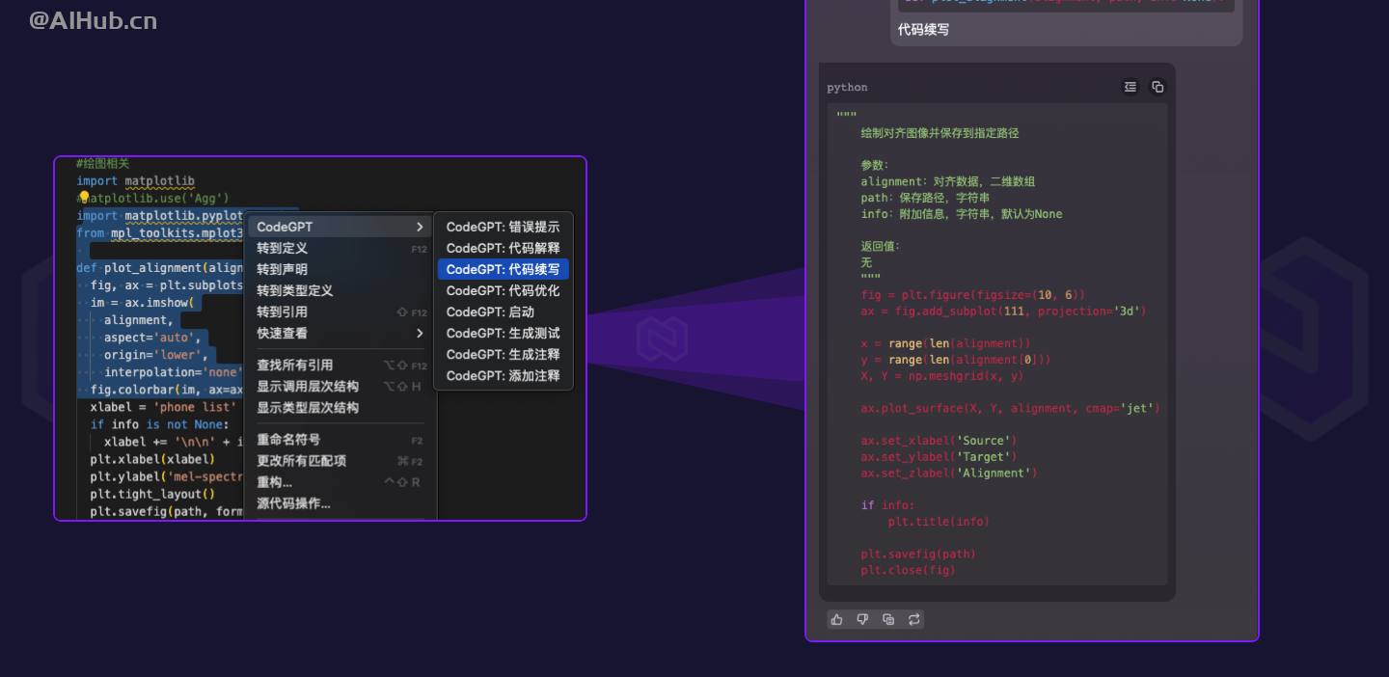Image resolution: width=1389 pixels, height=677 pixels.
Task: Choose 显示类型层次结构
Action: tap(340, 407)
